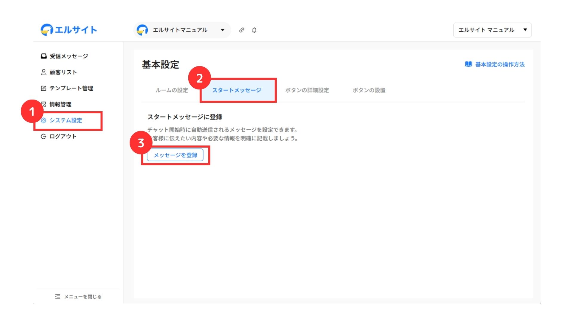
Task: Click the edit icon beside テンプレート管理
Action: [x=44, y=88]
